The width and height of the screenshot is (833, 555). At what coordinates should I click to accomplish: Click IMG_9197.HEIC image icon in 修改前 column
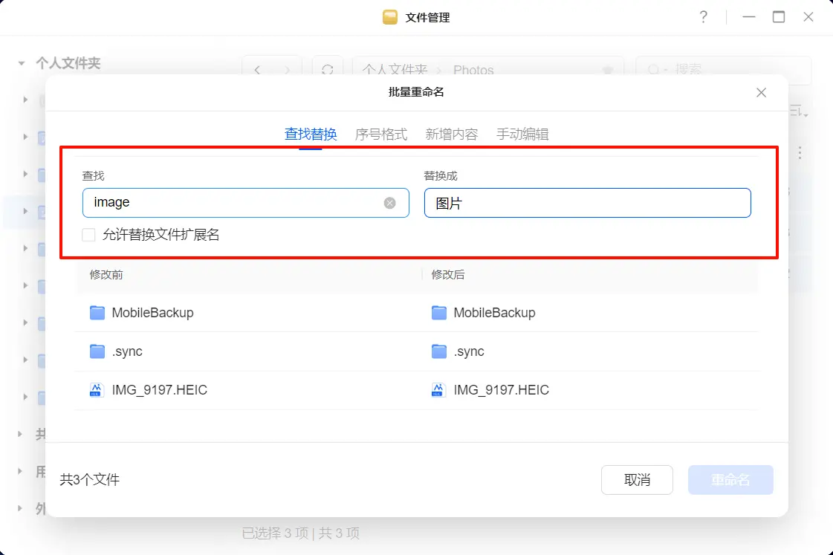tap(97, 390)
